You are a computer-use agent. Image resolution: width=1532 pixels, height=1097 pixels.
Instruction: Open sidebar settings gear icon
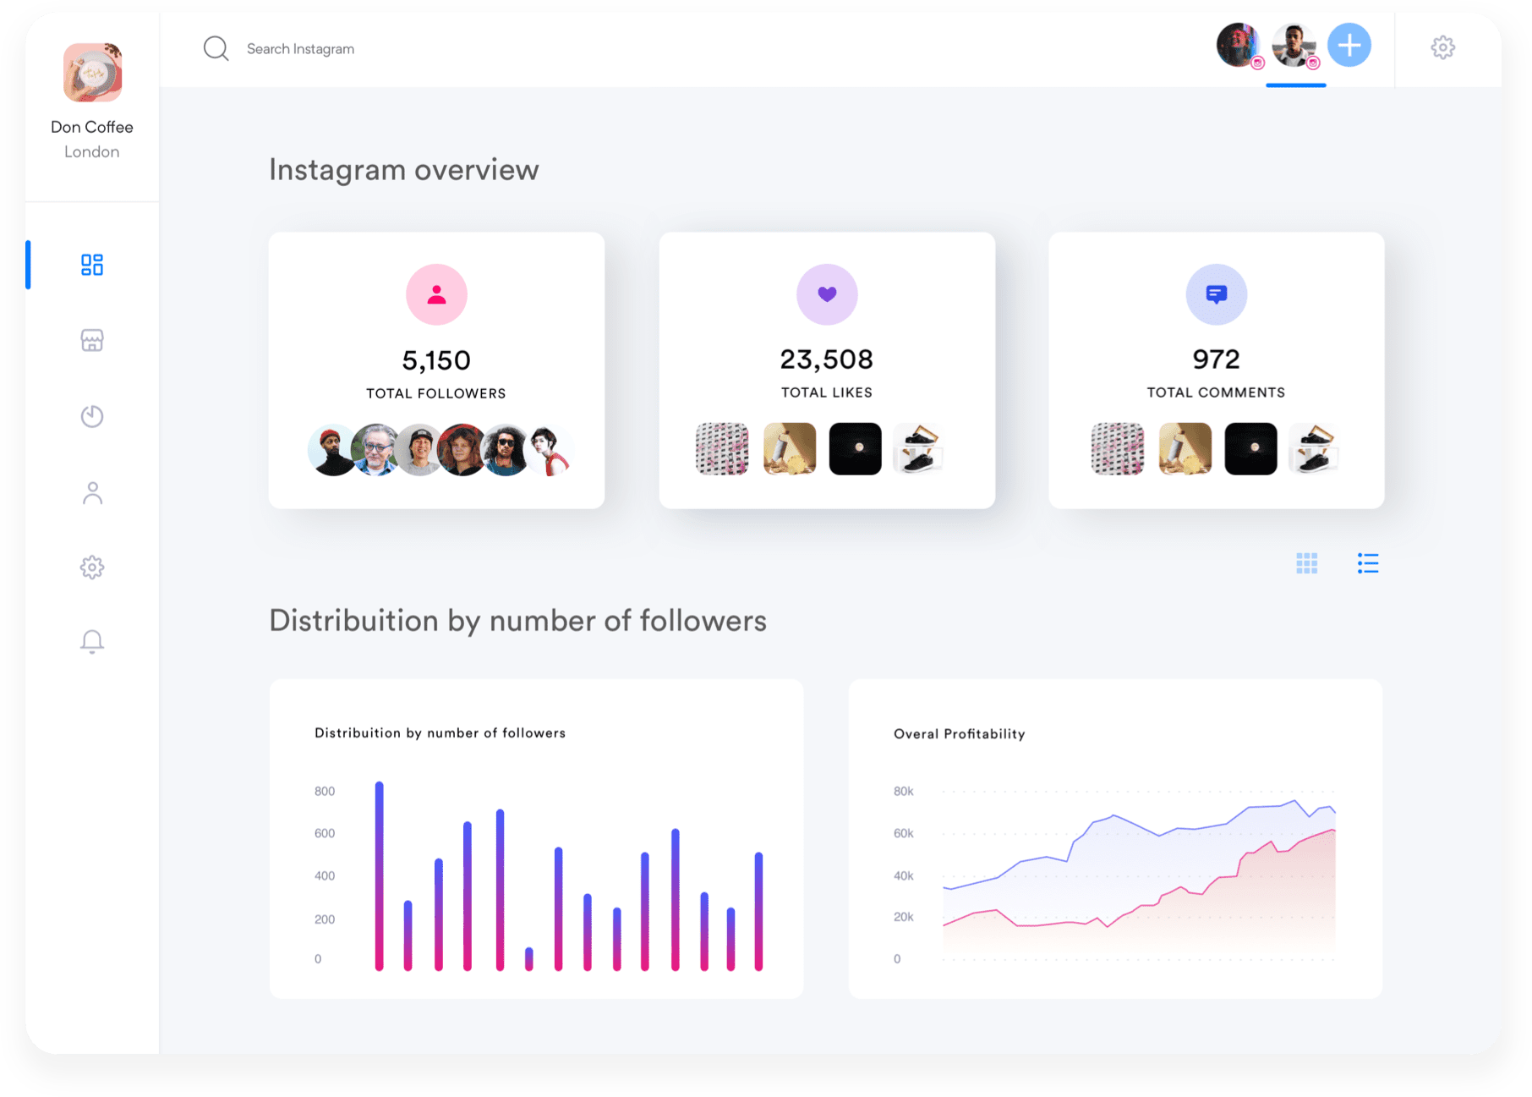(x=92, y=567)
